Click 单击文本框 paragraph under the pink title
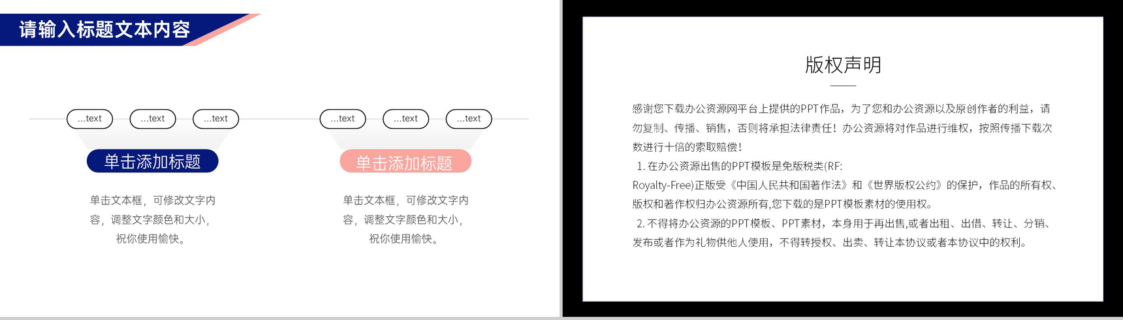1123x320 pixels. coord(405,219)
